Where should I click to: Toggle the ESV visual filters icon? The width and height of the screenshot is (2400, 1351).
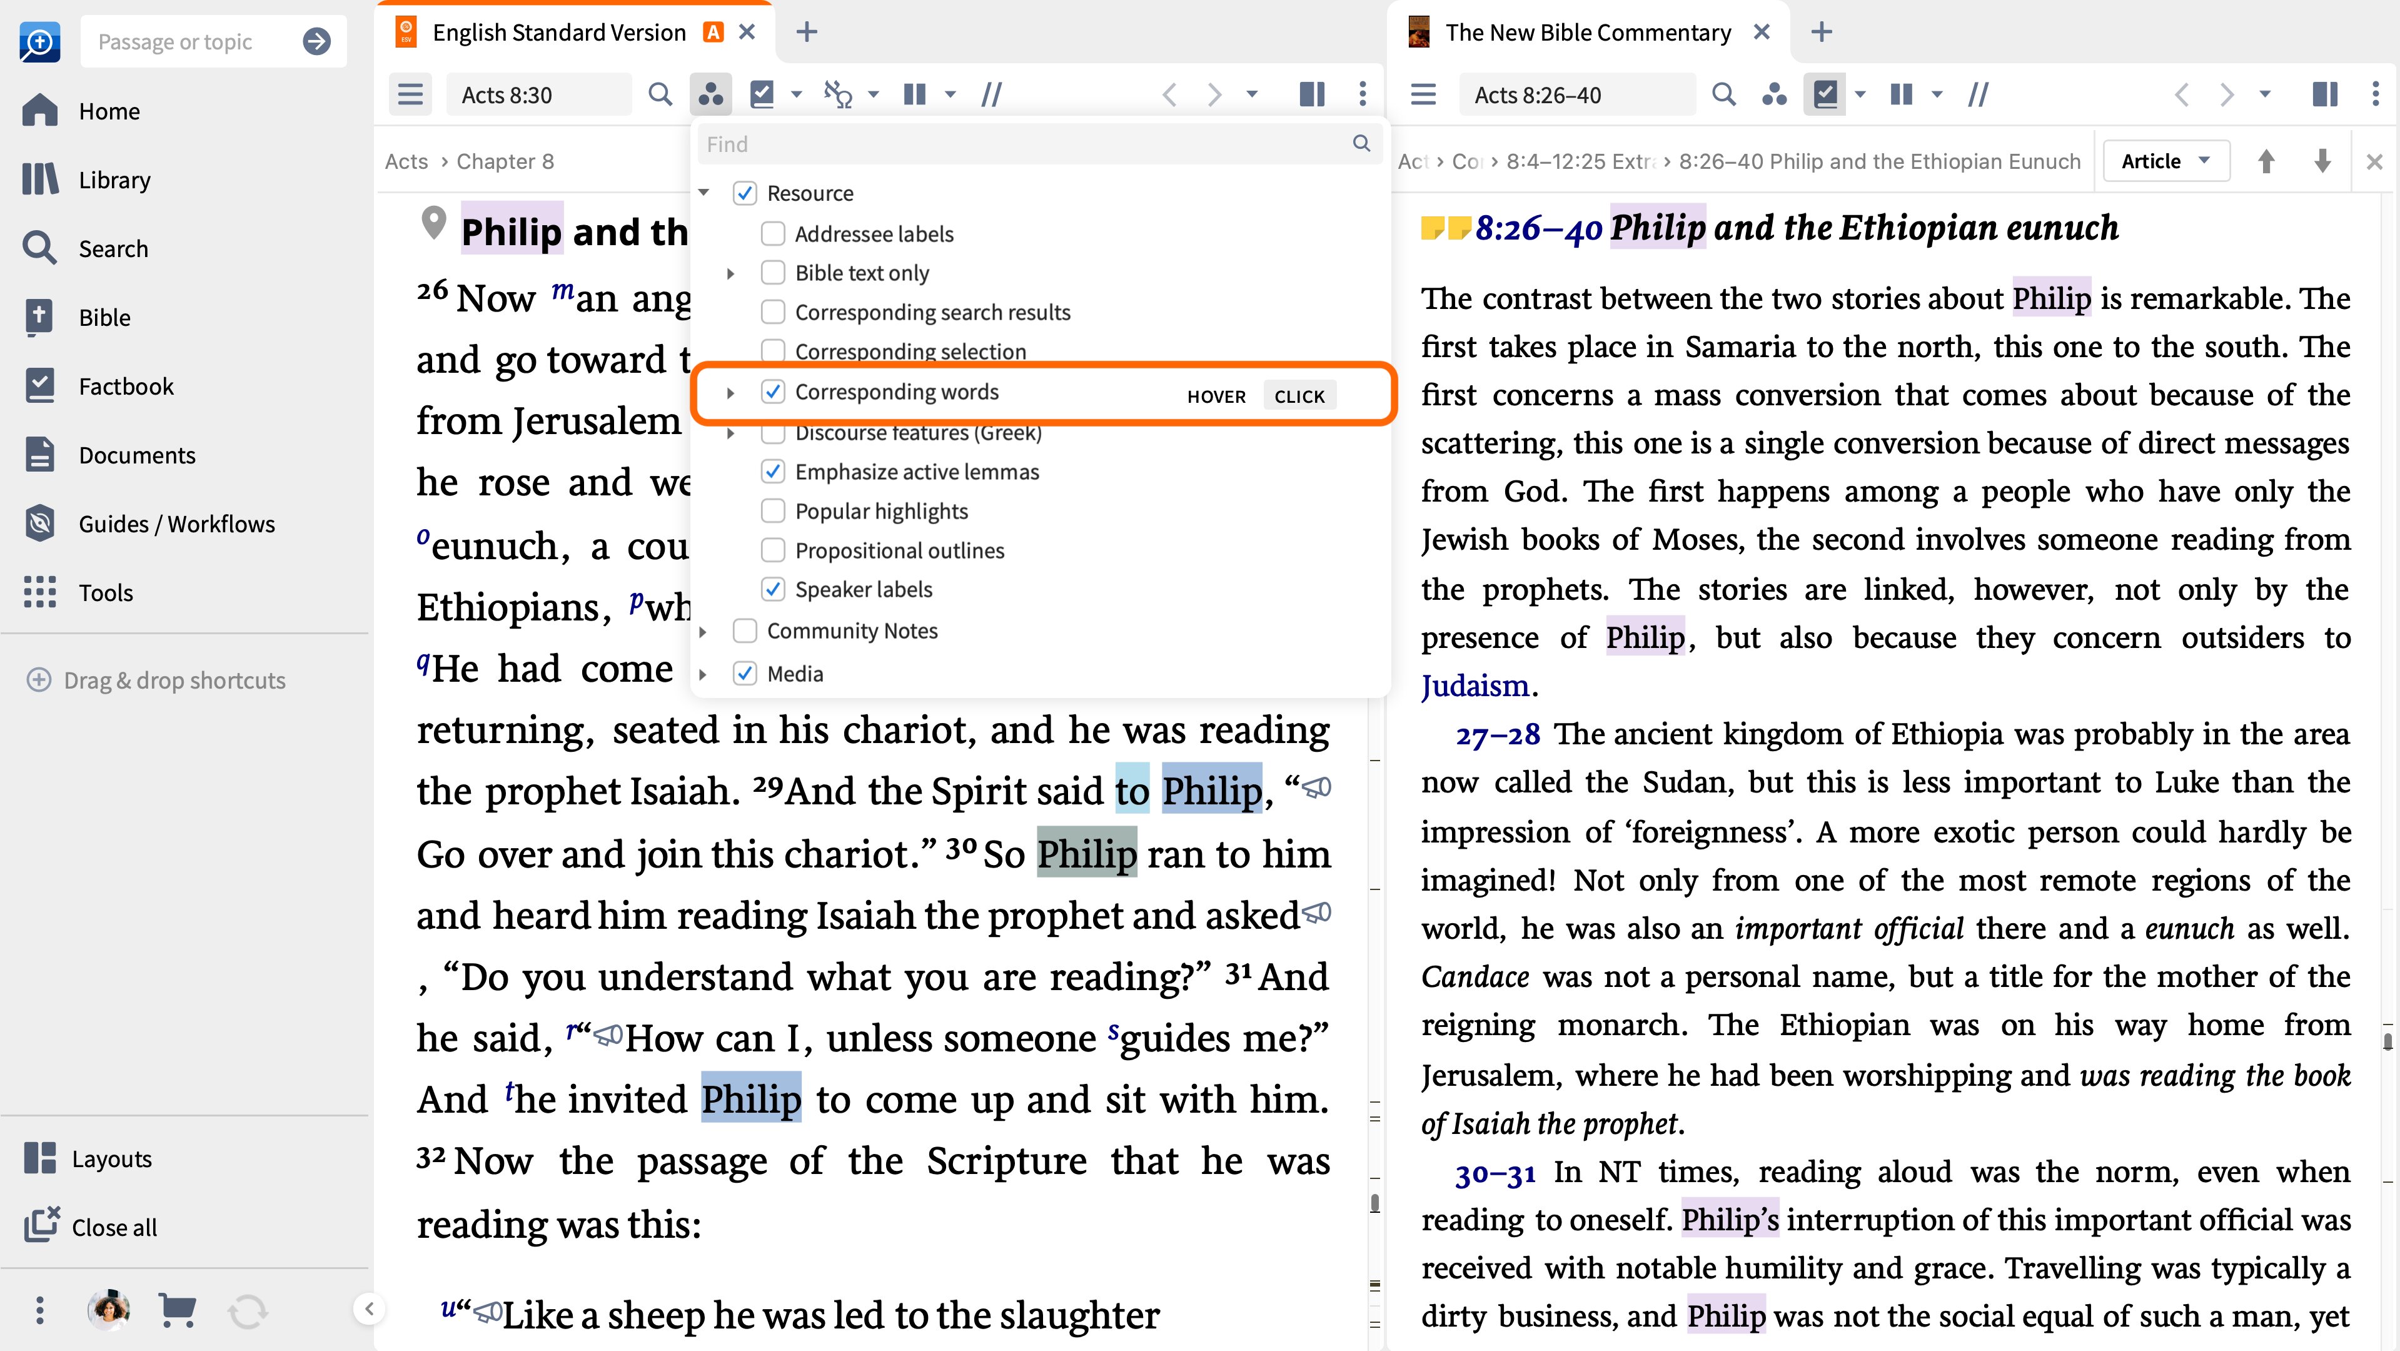click(711, 94)
